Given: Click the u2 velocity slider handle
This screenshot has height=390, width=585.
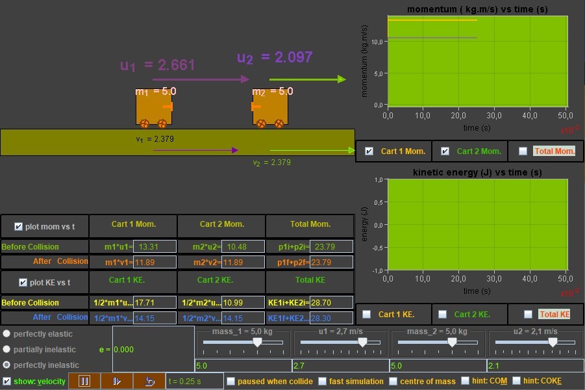Looking at the screenshot, I should (553, 342).
